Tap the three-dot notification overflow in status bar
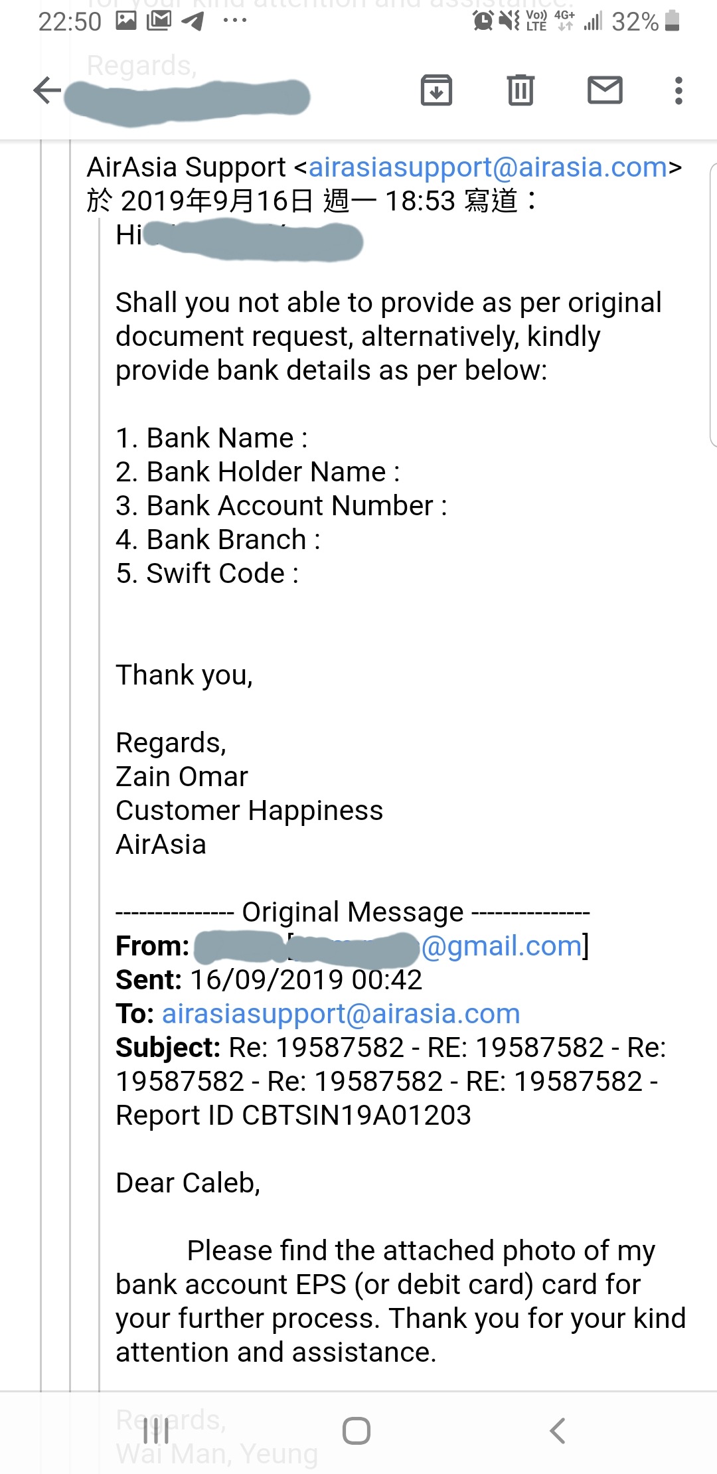The width and height of the screenshot is (717, 1474). tap(235, 21)
